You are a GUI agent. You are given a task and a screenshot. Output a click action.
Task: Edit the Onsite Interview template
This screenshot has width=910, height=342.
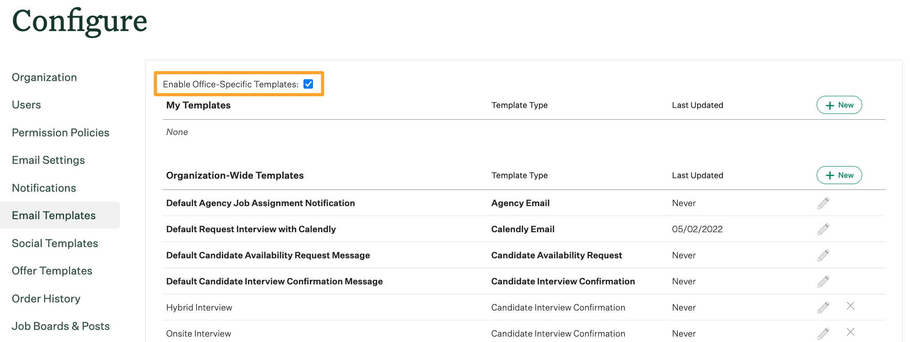(x=822, y=333)
